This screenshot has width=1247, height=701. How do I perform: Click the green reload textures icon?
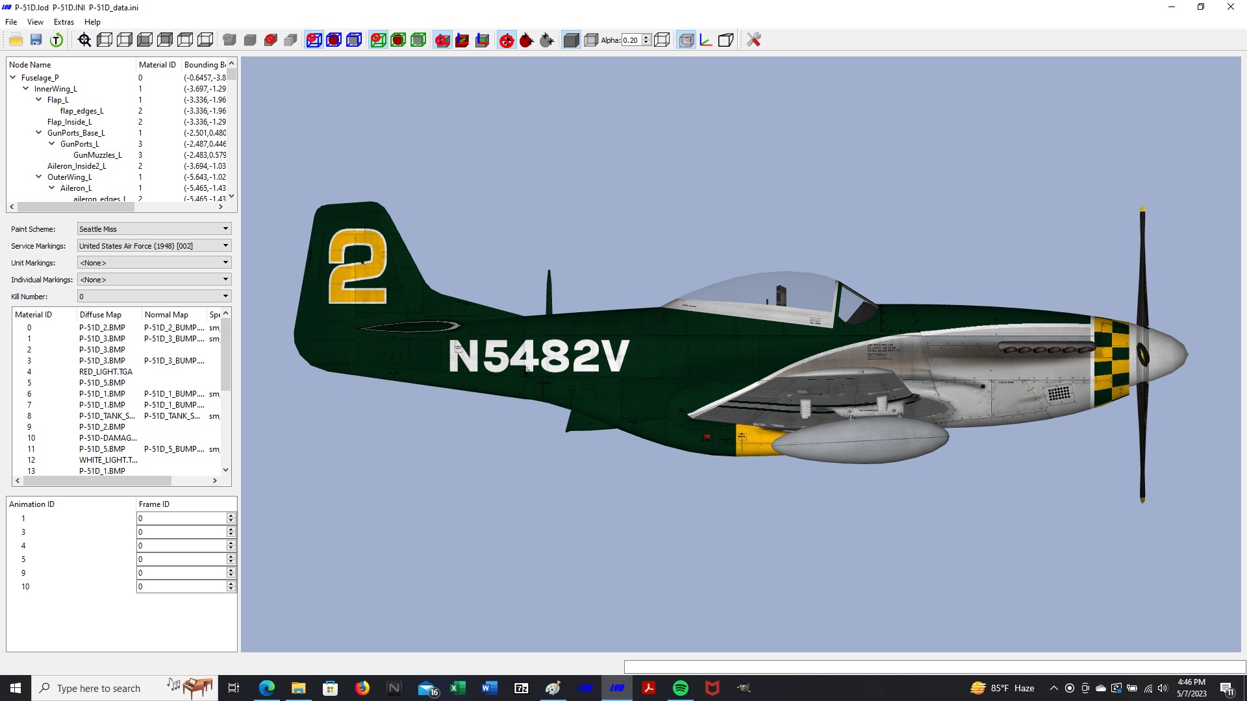[57, 40]
